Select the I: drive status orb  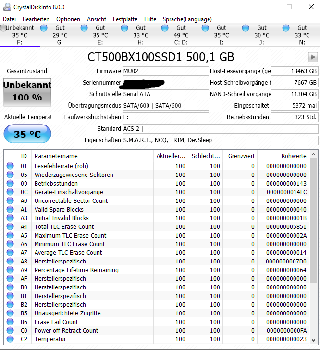205,28
